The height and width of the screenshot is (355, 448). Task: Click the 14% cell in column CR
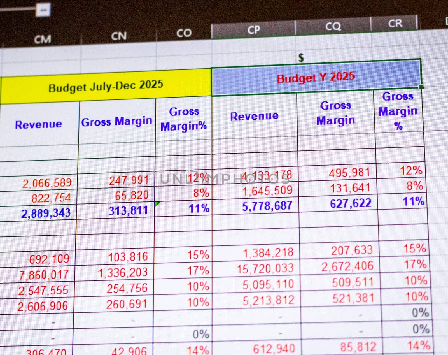[408, 346]
